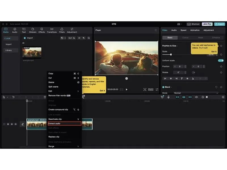Switch to the Speed tab
The height and width of the screenshot is (170, 227).
[x=183, y=30]
